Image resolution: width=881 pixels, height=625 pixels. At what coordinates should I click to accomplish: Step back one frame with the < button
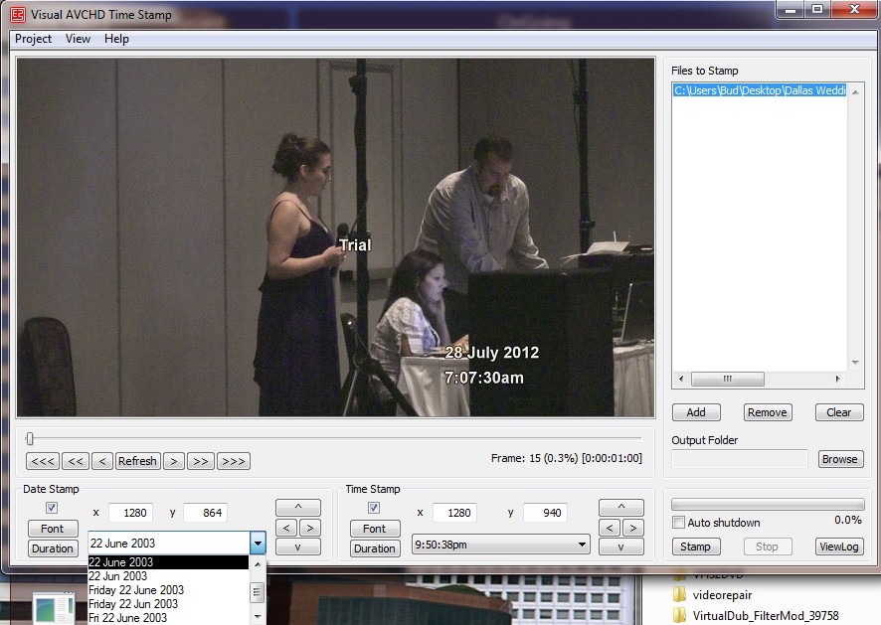click(x=102, y=461)
